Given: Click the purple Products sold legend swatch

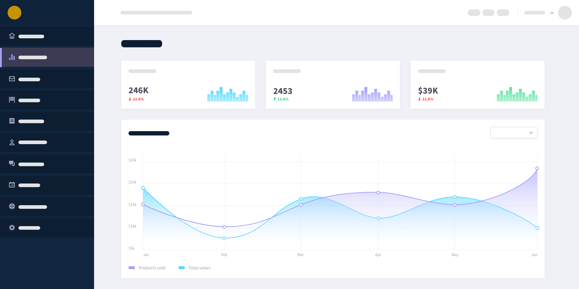Looking at the screenshot, I should pos(132,268).
